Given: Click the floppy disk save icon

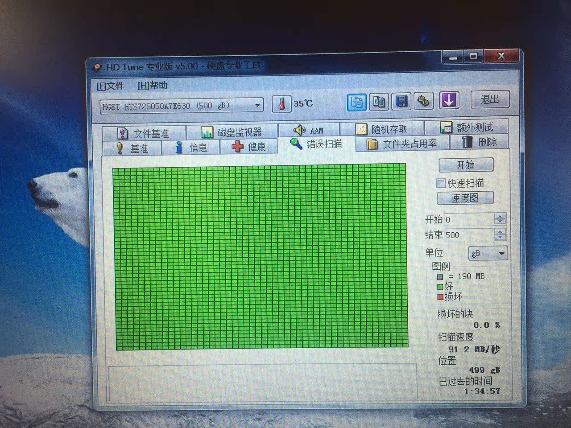Looking at the screenshot, I should click(x=401, y=101).
